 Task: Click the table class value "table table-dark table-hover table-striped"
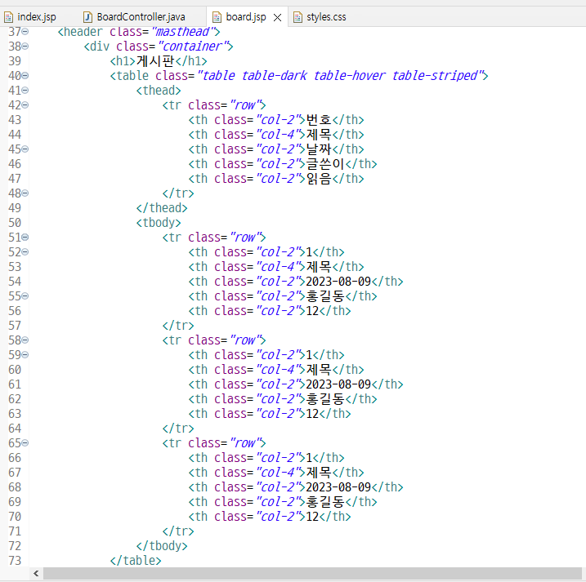click(341, 76)
